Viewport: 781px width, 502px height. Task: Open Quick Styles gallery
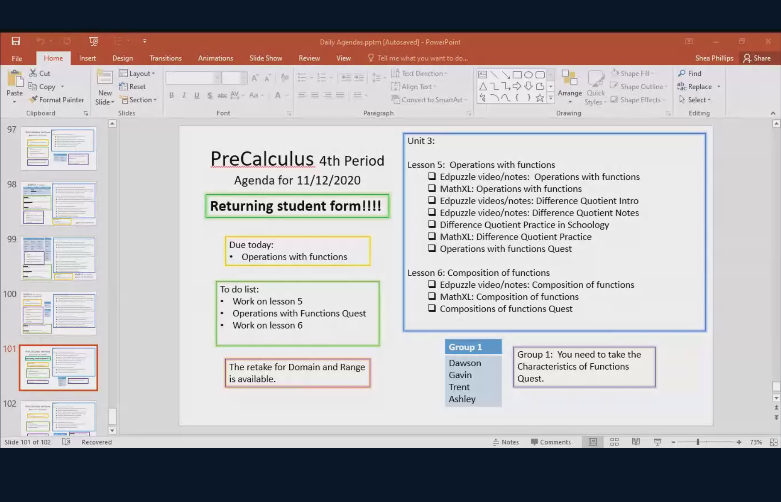[x=596, y=88]
